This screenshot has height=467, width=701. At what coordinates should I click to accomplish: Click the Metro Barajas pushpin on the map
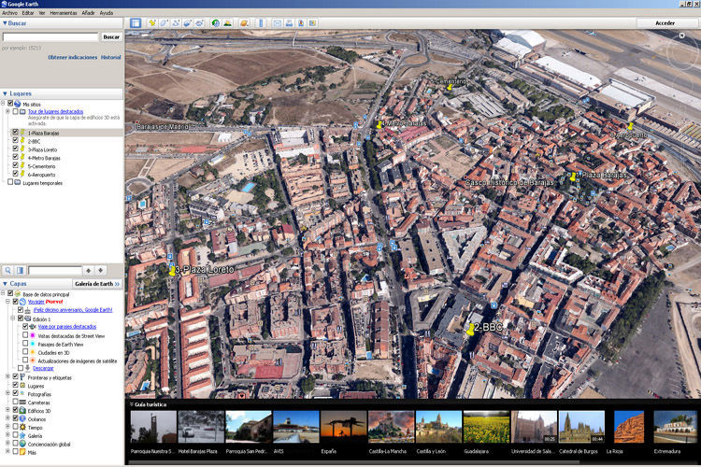379,124
